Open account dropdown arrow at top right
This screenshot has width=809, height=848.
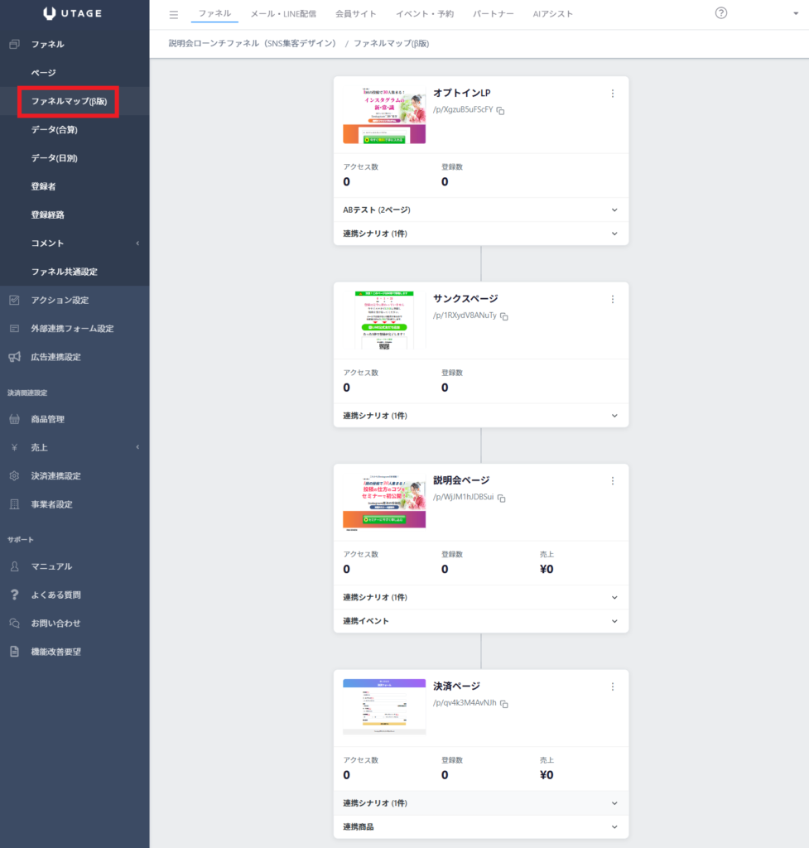click(796, 13)
